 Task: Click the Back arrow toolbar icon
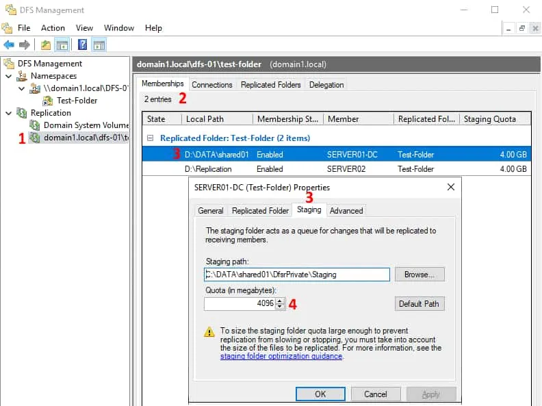click(x=9, y=45)
